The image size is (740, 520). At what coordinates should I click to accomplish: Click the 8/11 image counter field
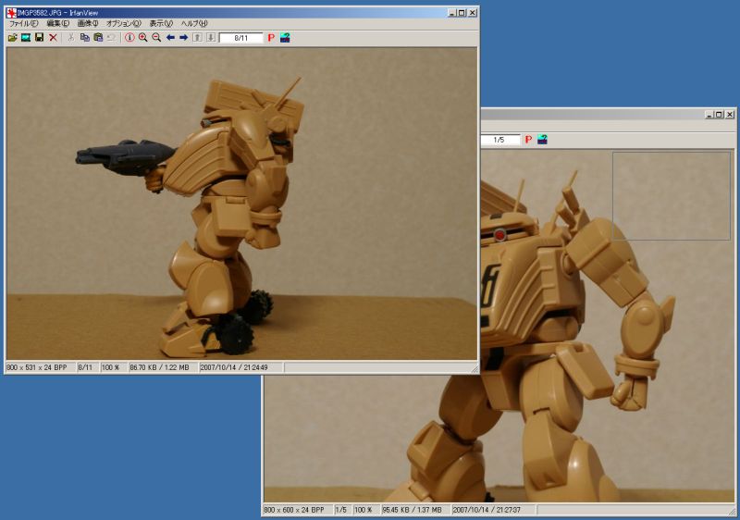pos(240,38)
